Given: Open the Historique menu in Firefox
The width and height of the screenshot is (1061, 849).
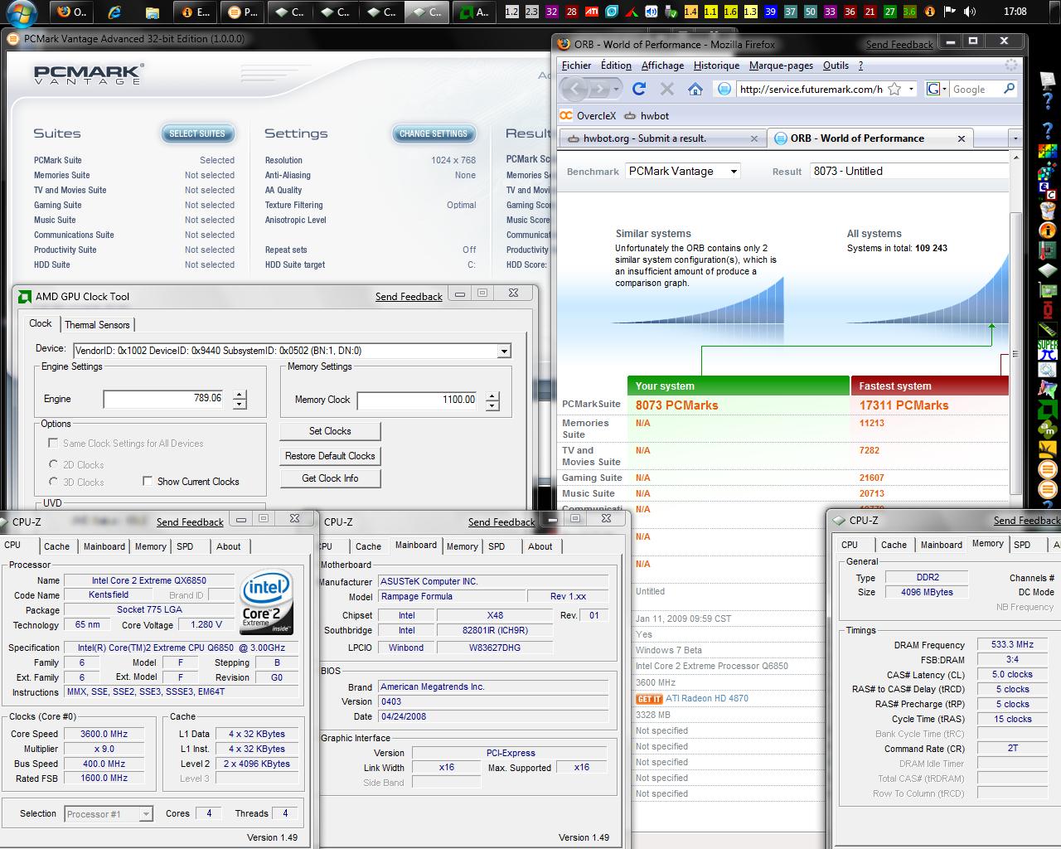Looking at the screenshot, I should [716, 65].
